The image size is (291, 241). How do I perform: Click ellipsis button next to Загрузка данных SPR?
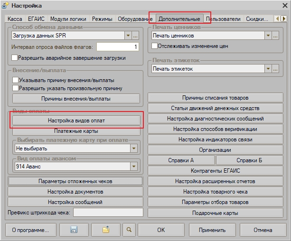(135, 36)
